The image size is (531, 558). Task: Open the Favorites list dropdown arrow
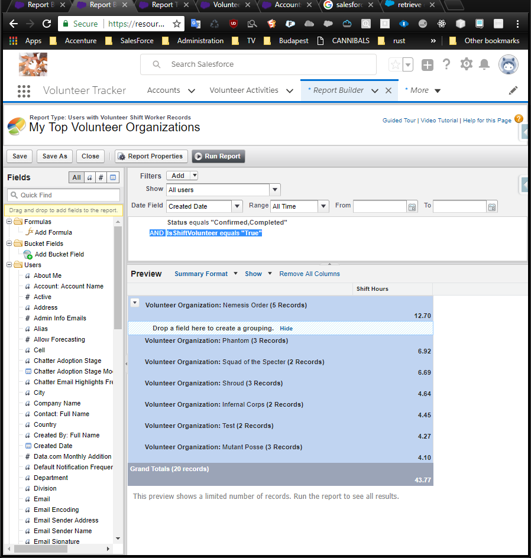[408, 65]
